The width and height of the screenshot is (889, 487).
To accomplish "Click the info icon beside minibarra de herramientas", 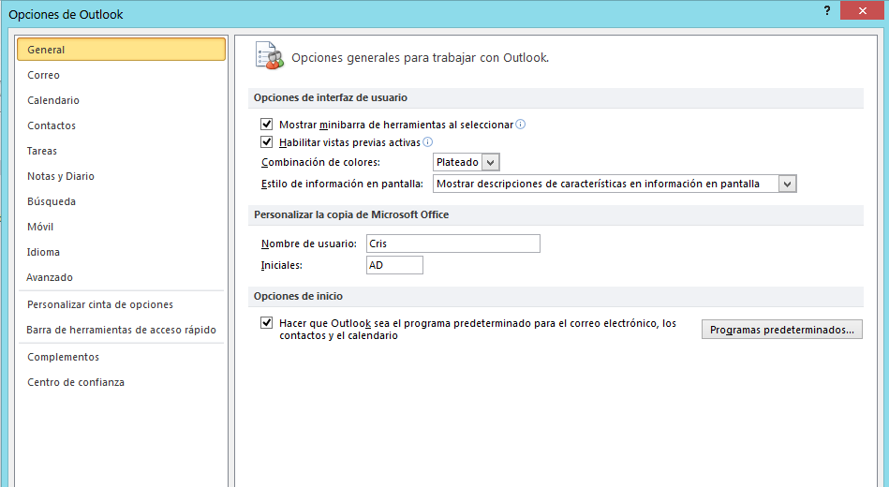I will (x=521, y=125).
